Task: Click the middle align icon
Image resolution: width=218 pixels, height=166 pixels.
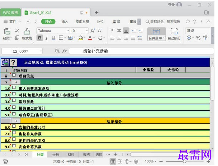Action: pos(119,30)
